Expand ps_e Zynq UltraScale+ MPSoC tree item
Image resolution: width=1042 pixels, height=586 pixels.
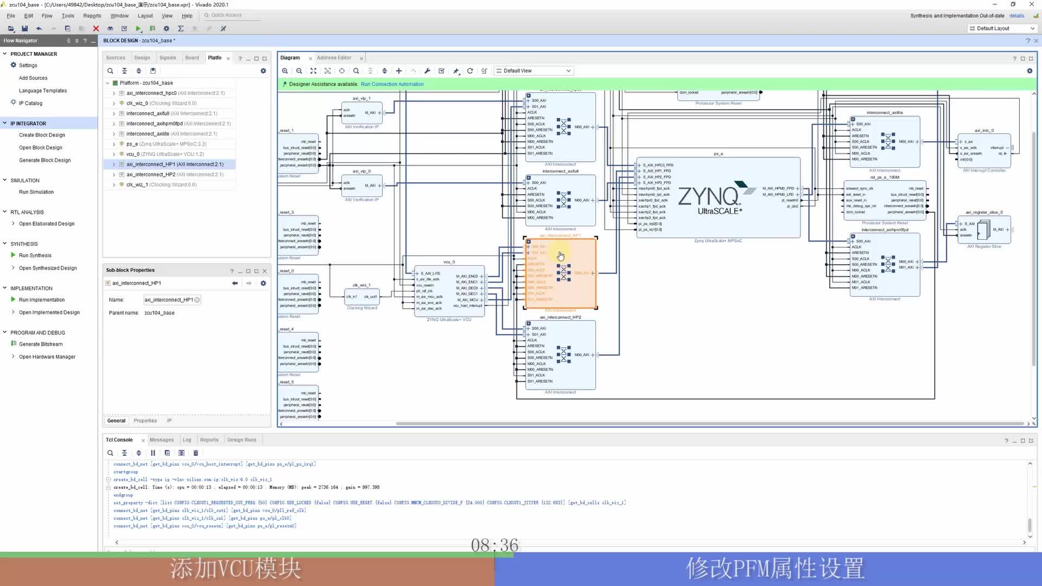pos(114,144)
